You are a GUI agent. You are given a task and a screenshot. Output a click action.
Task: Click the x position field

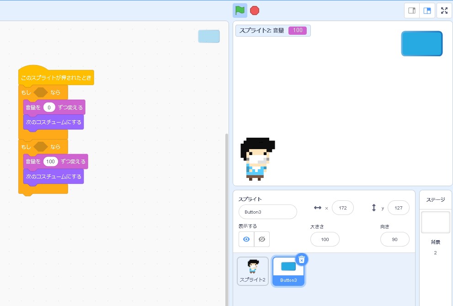(x=343, y=208)
